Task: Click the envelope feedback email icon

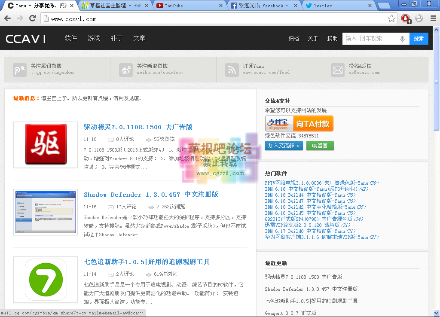Action: 338,70
